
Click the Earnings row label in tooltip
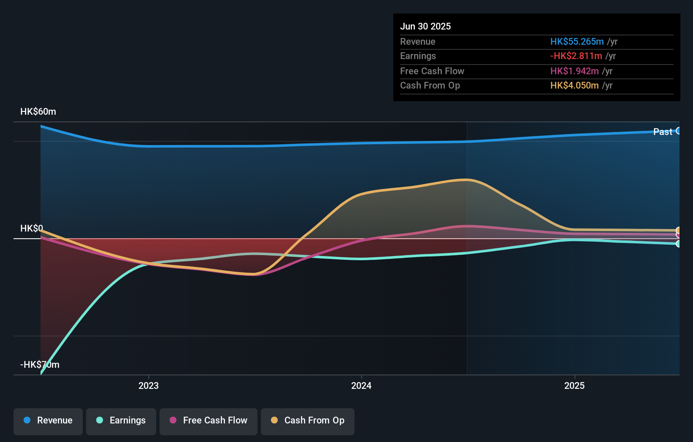point(418,56)
